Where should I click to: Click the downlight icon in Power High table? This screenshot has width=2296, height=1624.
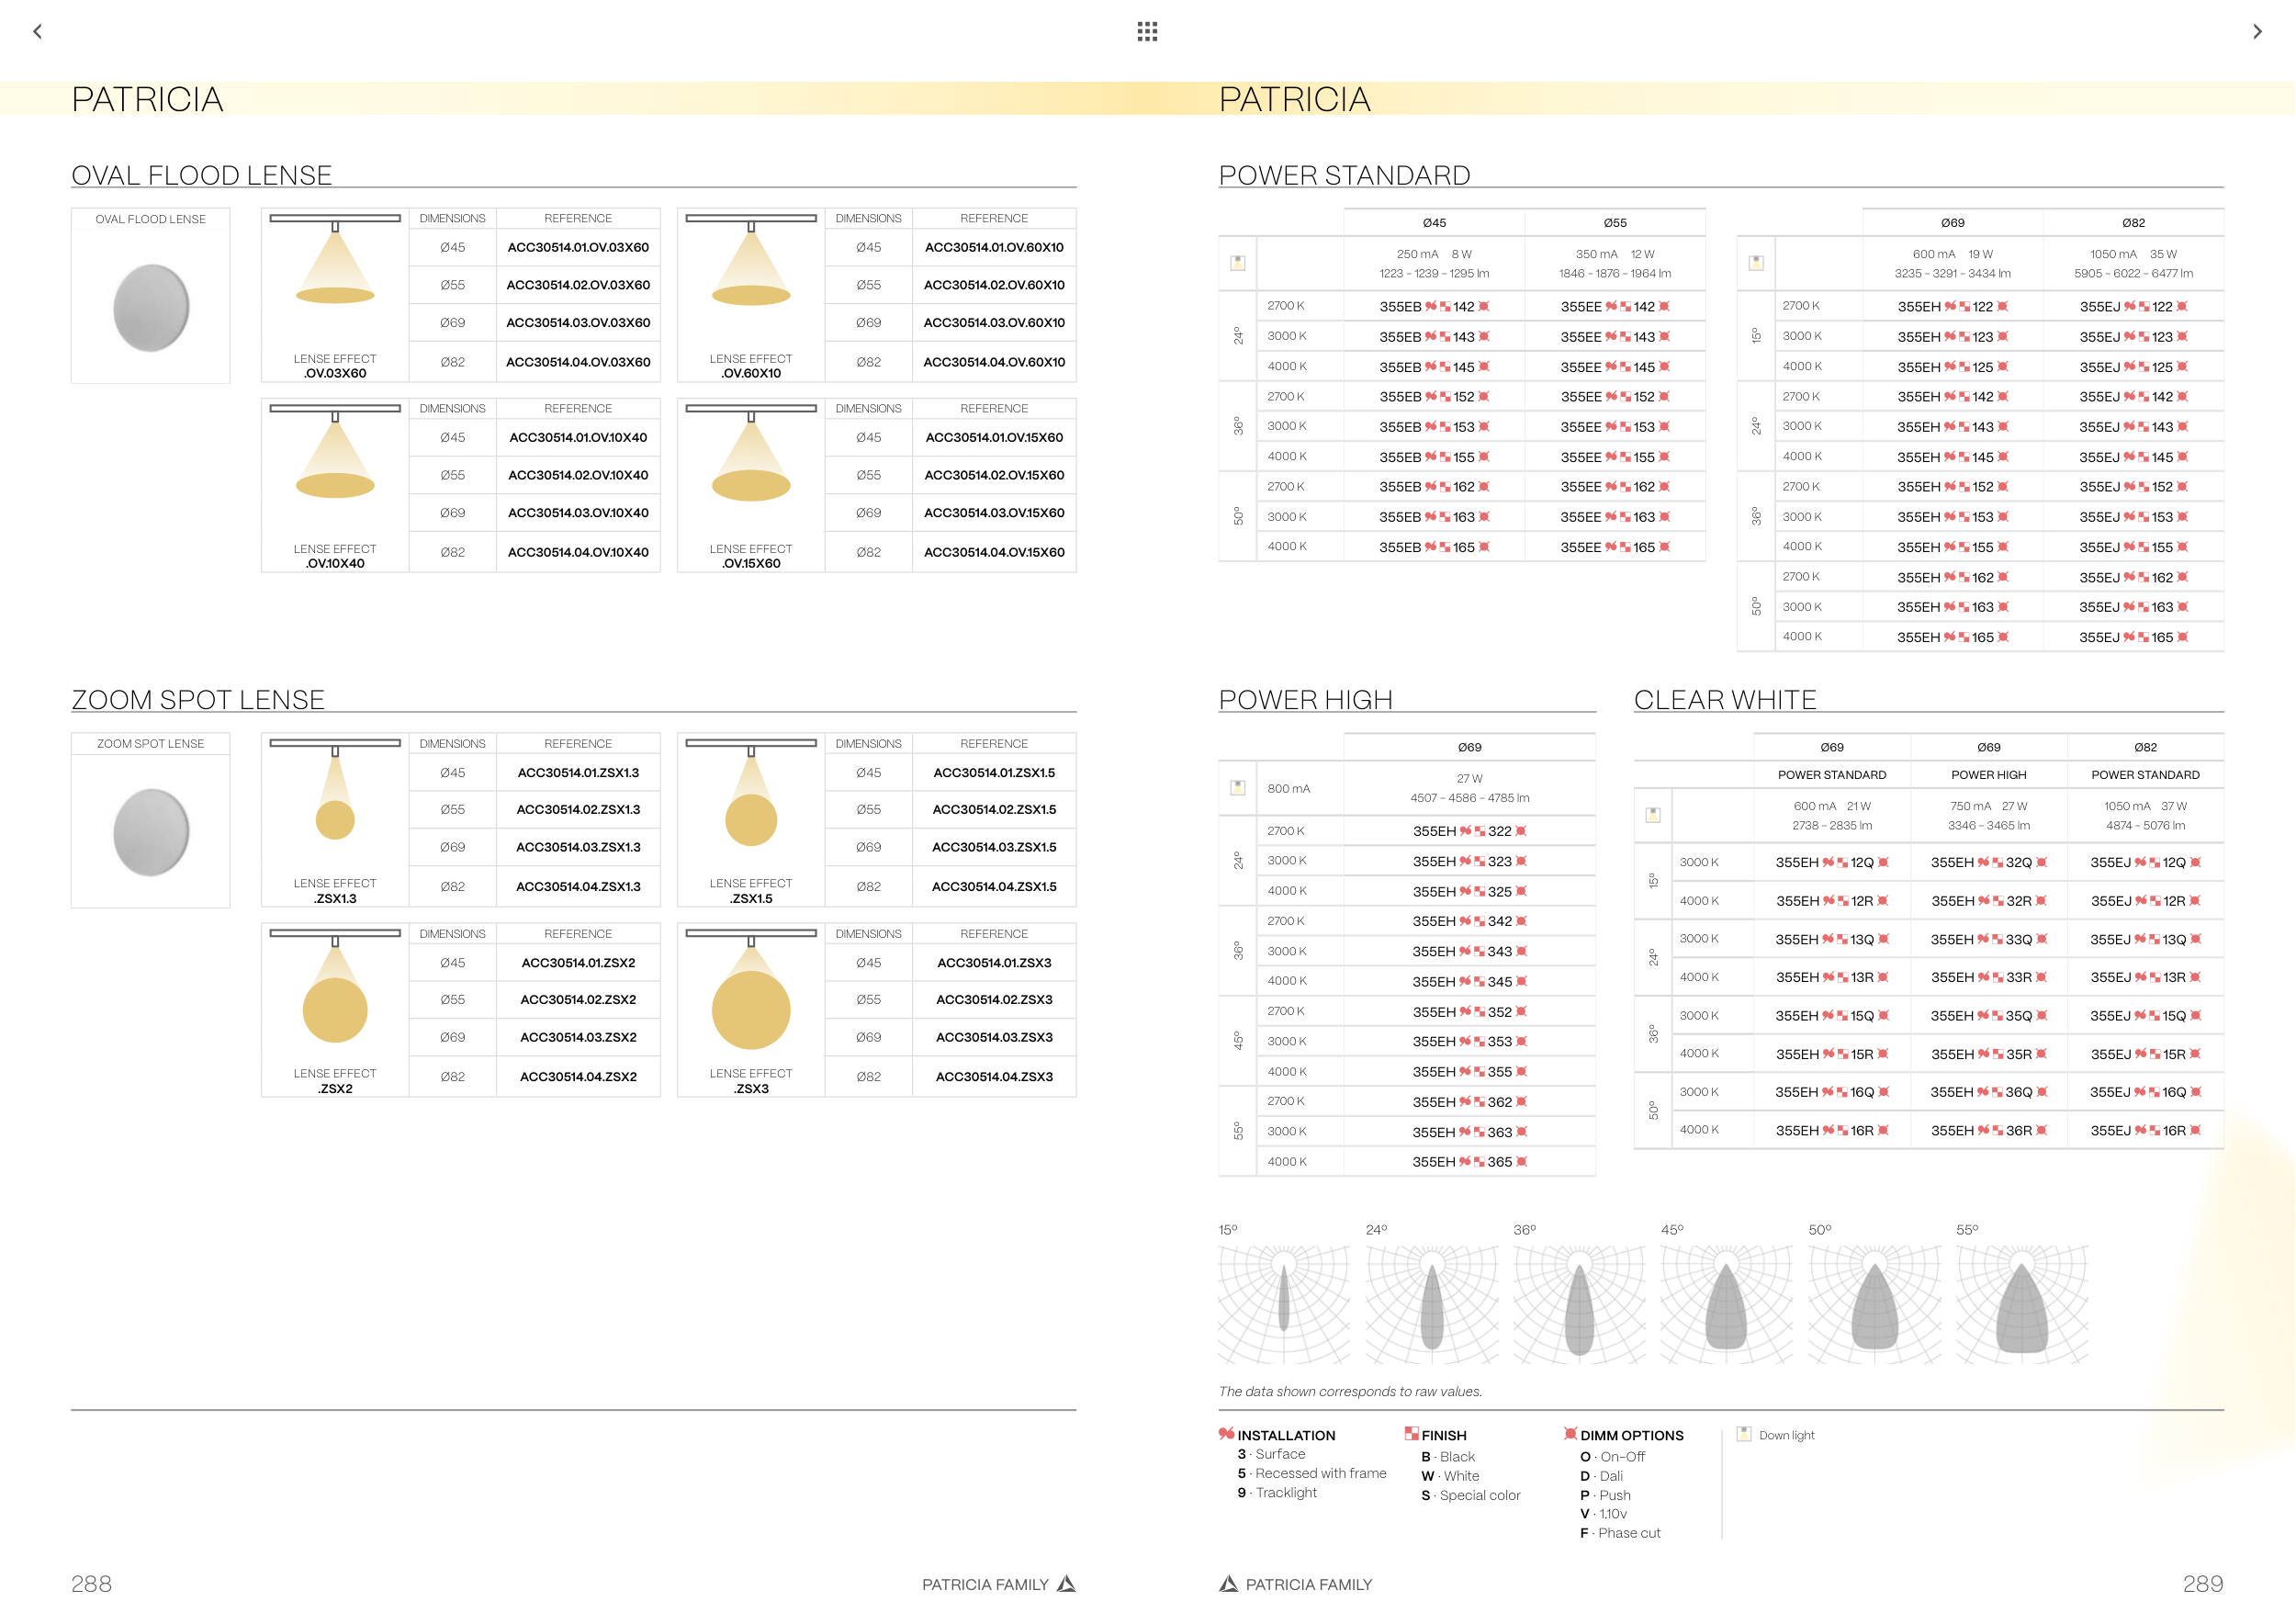(x=1237, y=788)
